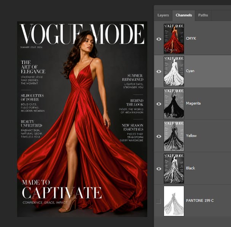Toggle visibility of the Cyan channel
This screenshot has height=227, width=231.
coord(159,71)
